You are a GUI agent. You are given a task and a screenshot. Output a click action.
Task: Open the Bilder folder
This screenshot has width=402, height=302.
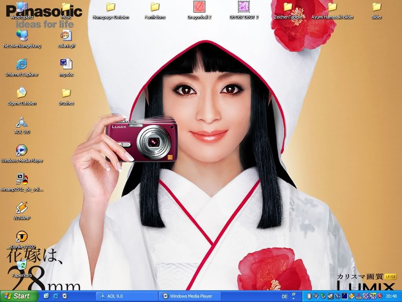pyautogui.click(x=376, y=10)
